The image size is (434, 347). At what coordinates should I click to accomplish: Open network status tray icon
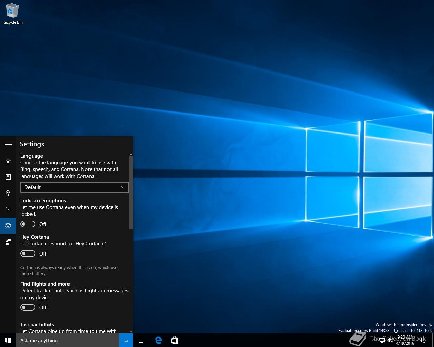click(x=382, y=340)
